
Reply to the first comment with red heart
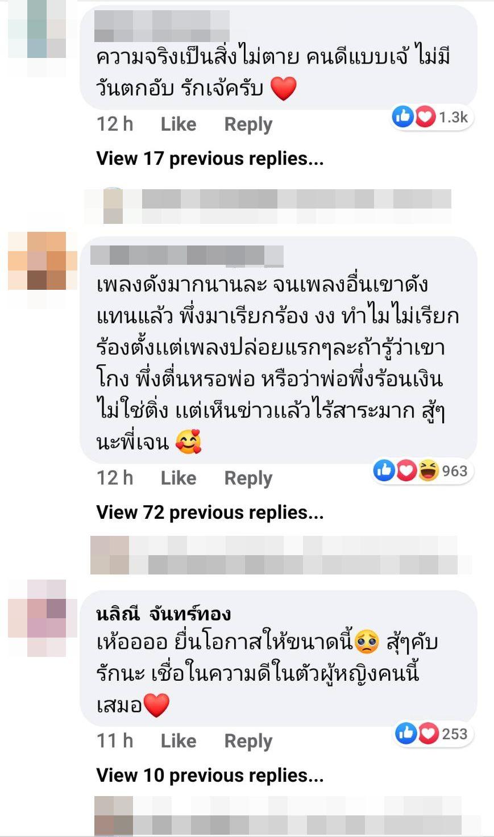[248, 124]
